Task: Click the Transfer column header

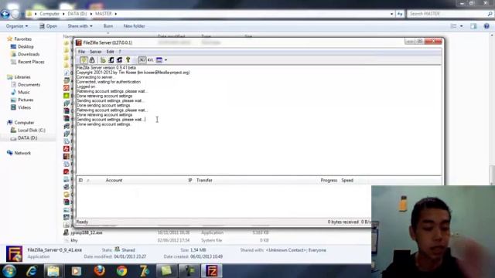Action: [x=204, y=180]
